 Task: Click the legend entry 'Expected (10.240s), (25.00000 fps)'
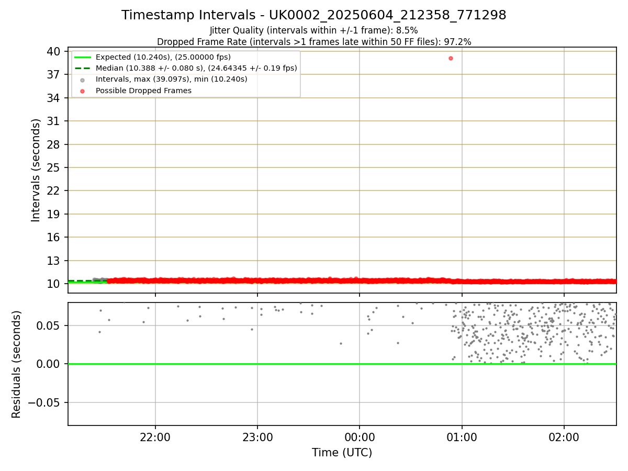coord(163,57)
